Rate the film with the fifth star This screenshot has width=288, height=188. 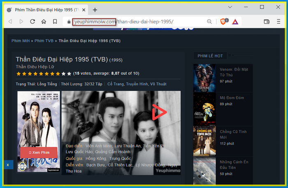pos(41,73)
